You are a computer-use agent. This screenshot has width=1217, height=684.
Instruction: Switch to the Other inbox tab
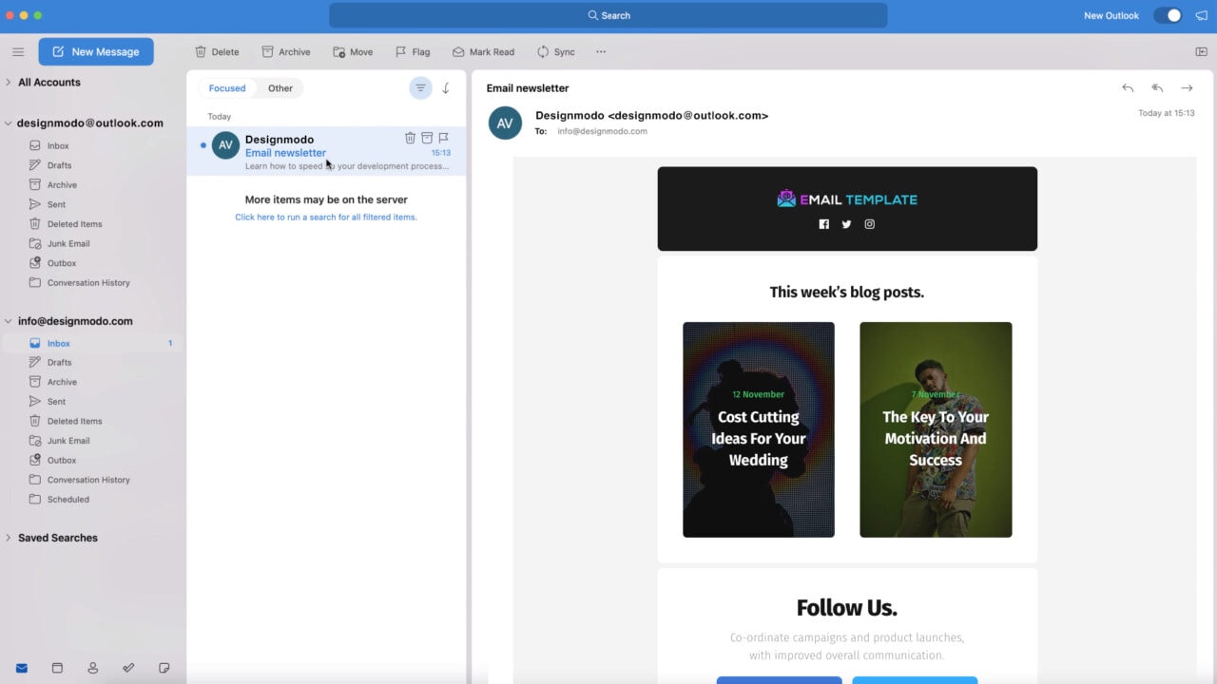tap(280, 87)
